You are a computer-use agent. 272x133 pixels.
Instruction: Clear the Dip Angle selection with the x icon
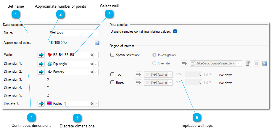(91, 64)
